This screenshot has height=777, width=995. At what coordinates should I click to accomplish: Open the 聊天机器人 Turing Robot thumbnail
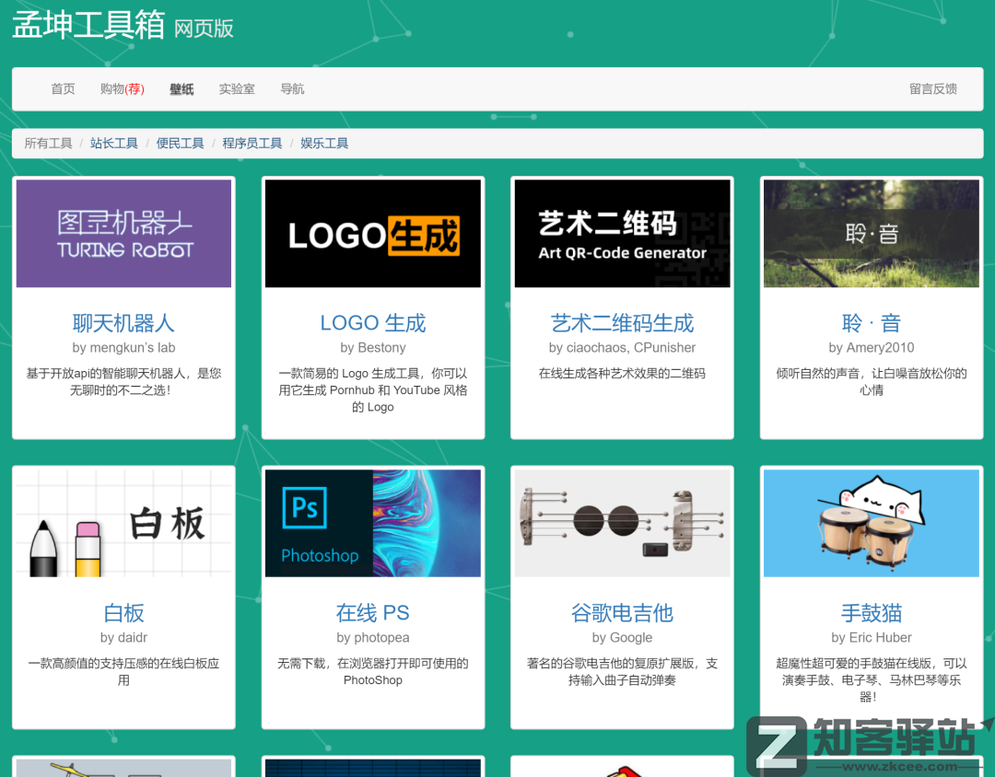coord(123,233)
